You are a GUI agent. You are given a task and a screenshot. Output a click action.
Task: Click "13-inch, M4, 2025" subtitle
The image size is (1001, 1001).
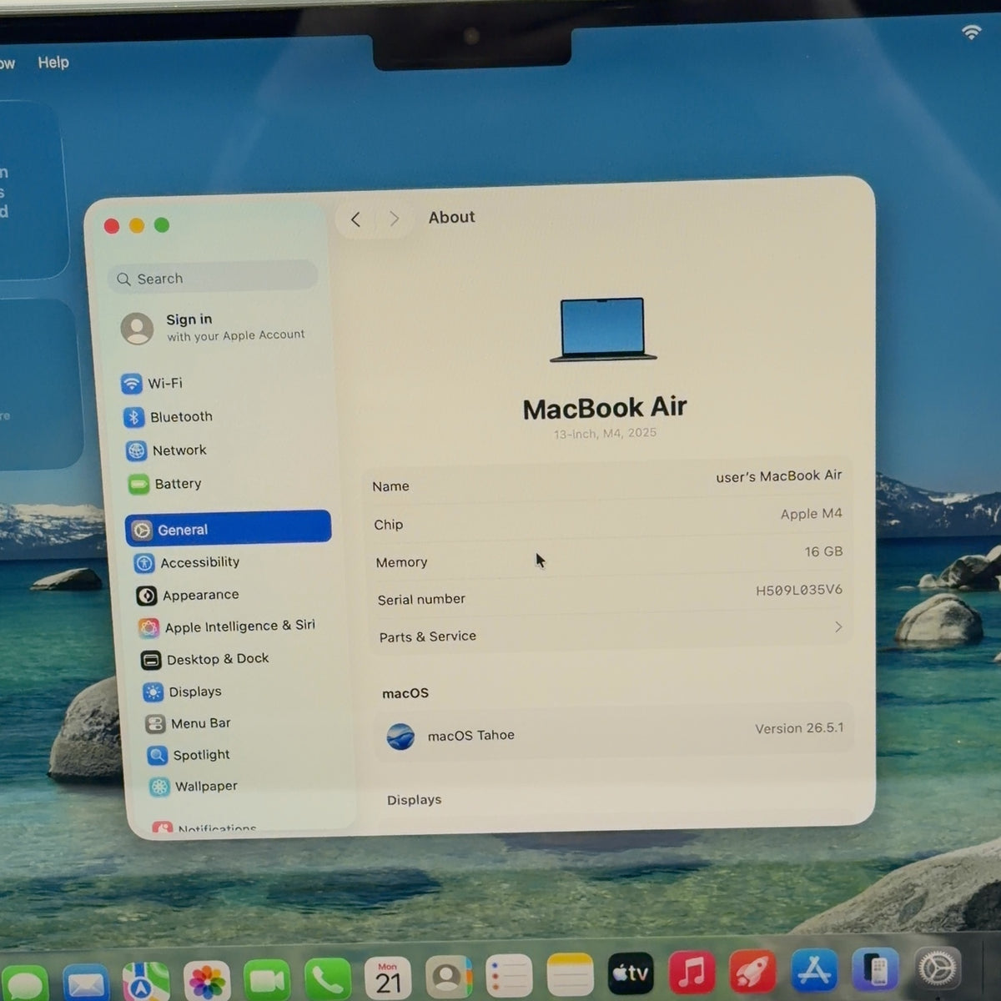(x=605, y=434)
